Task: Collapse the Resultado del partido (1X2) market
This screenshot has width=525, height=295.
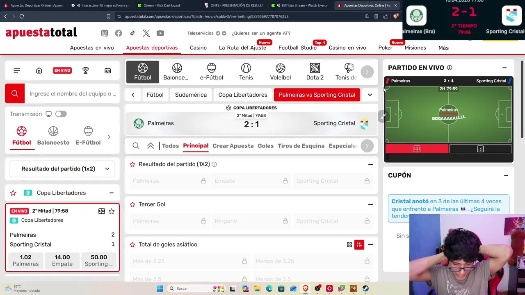Action: pos(371,164)
